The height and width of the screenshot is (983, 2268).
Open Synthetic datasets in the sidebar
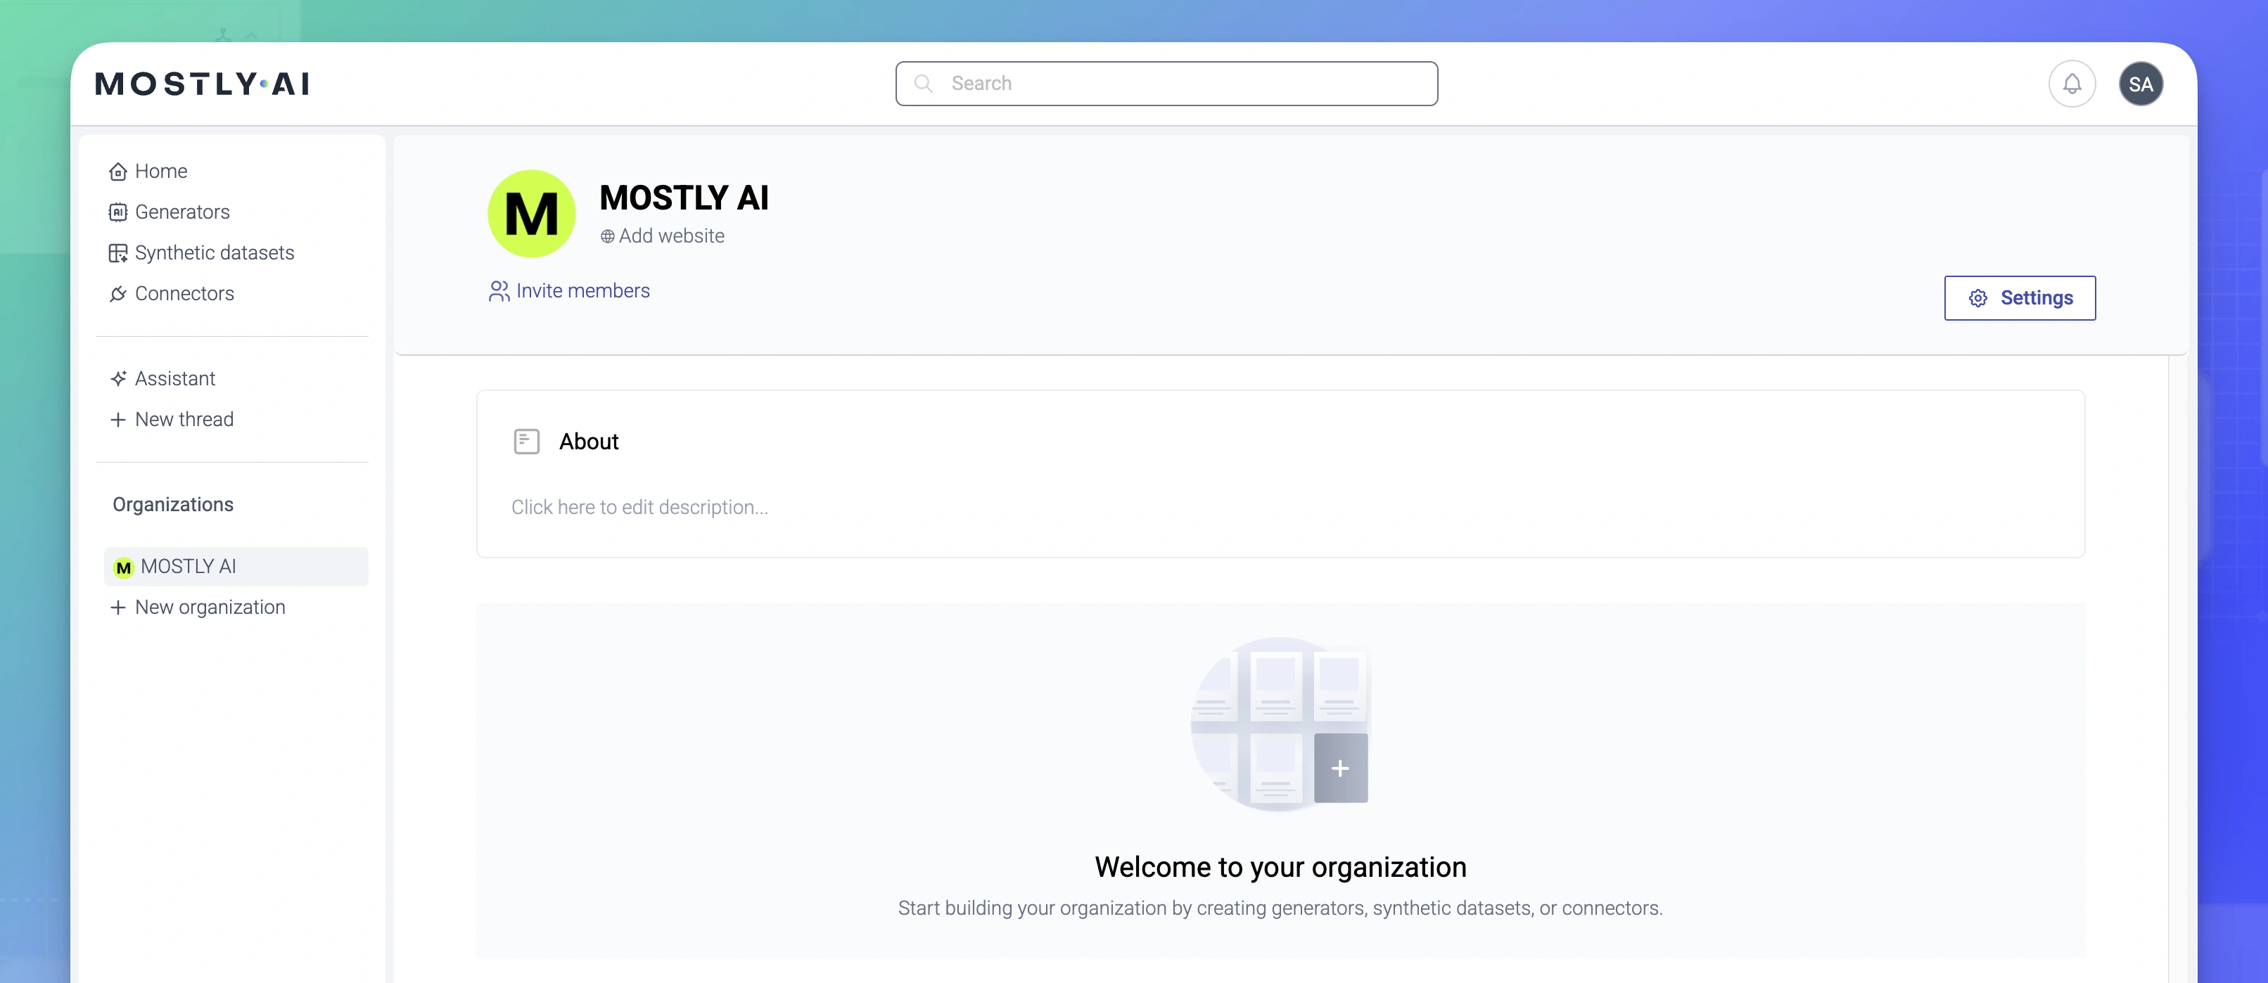[202, 252]
